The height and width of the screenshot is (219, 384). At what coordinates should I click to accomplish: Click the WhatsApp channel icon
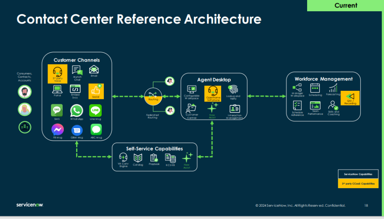point(76,111)
